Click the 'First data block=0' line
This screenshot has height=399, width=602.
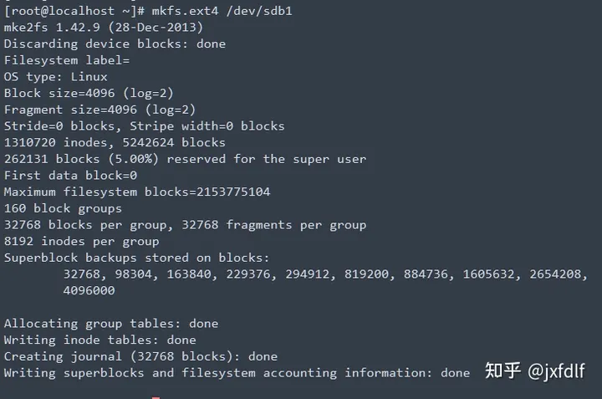pyautogui.click(x=70, y=176)
